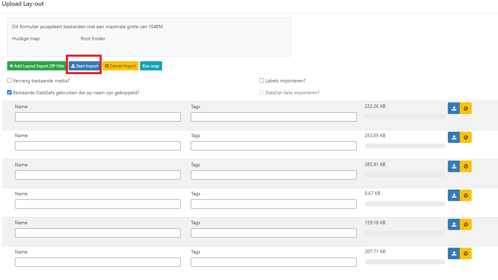Image resolution: width=498 pixels, height=280 pixels.
Task: Start upload of the 0.67 KB file
Action: pyautogui.click(x=454, y=195)
